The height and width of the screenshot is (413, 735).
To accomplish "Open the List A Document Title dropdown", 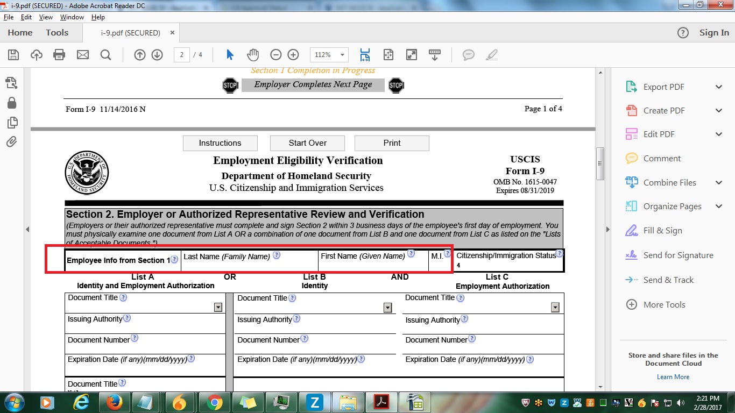I will click(218, 307).
